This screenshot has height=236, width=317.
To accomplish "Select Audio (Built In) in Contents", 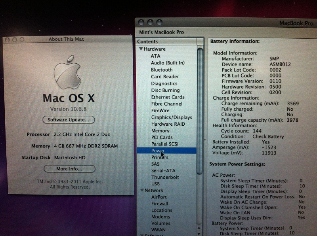I will coord(168,63).
